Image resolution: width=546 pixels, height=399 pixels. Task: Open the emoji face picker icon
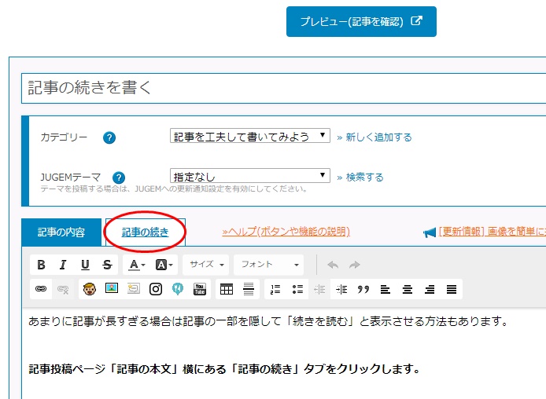(x=89, y=289)
